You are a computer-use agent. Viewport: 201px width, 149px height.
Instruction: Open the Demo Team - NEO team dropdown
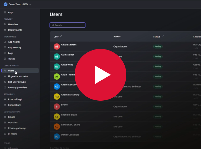[x=18, y=4]
